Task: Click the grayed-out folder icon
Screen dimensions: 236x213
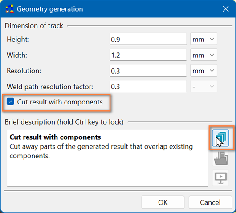Action: pyautogui.click(x=221, y=158)
